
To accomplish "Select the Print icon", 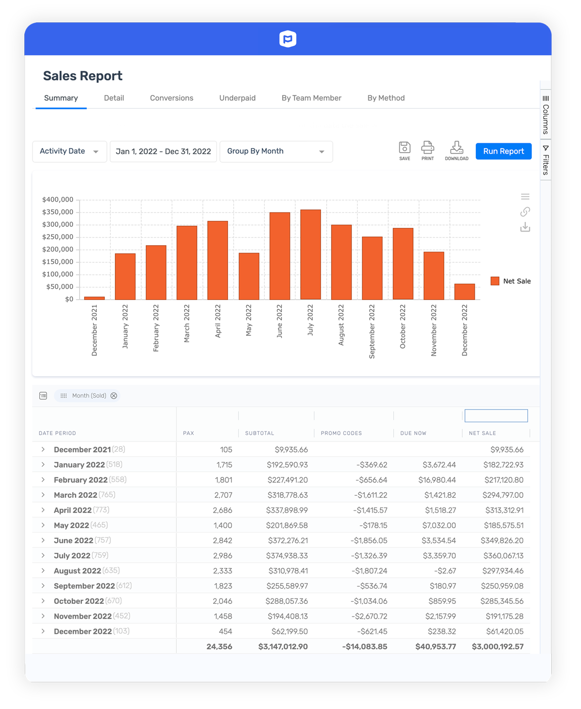I will point(428,148).
